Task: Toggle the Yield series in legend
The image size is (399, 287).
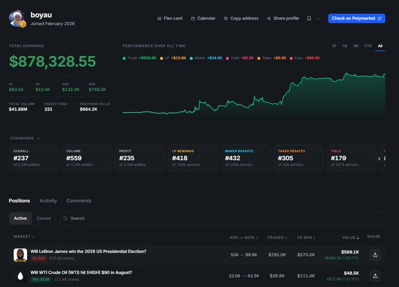Action: click(x=240, y=58)
